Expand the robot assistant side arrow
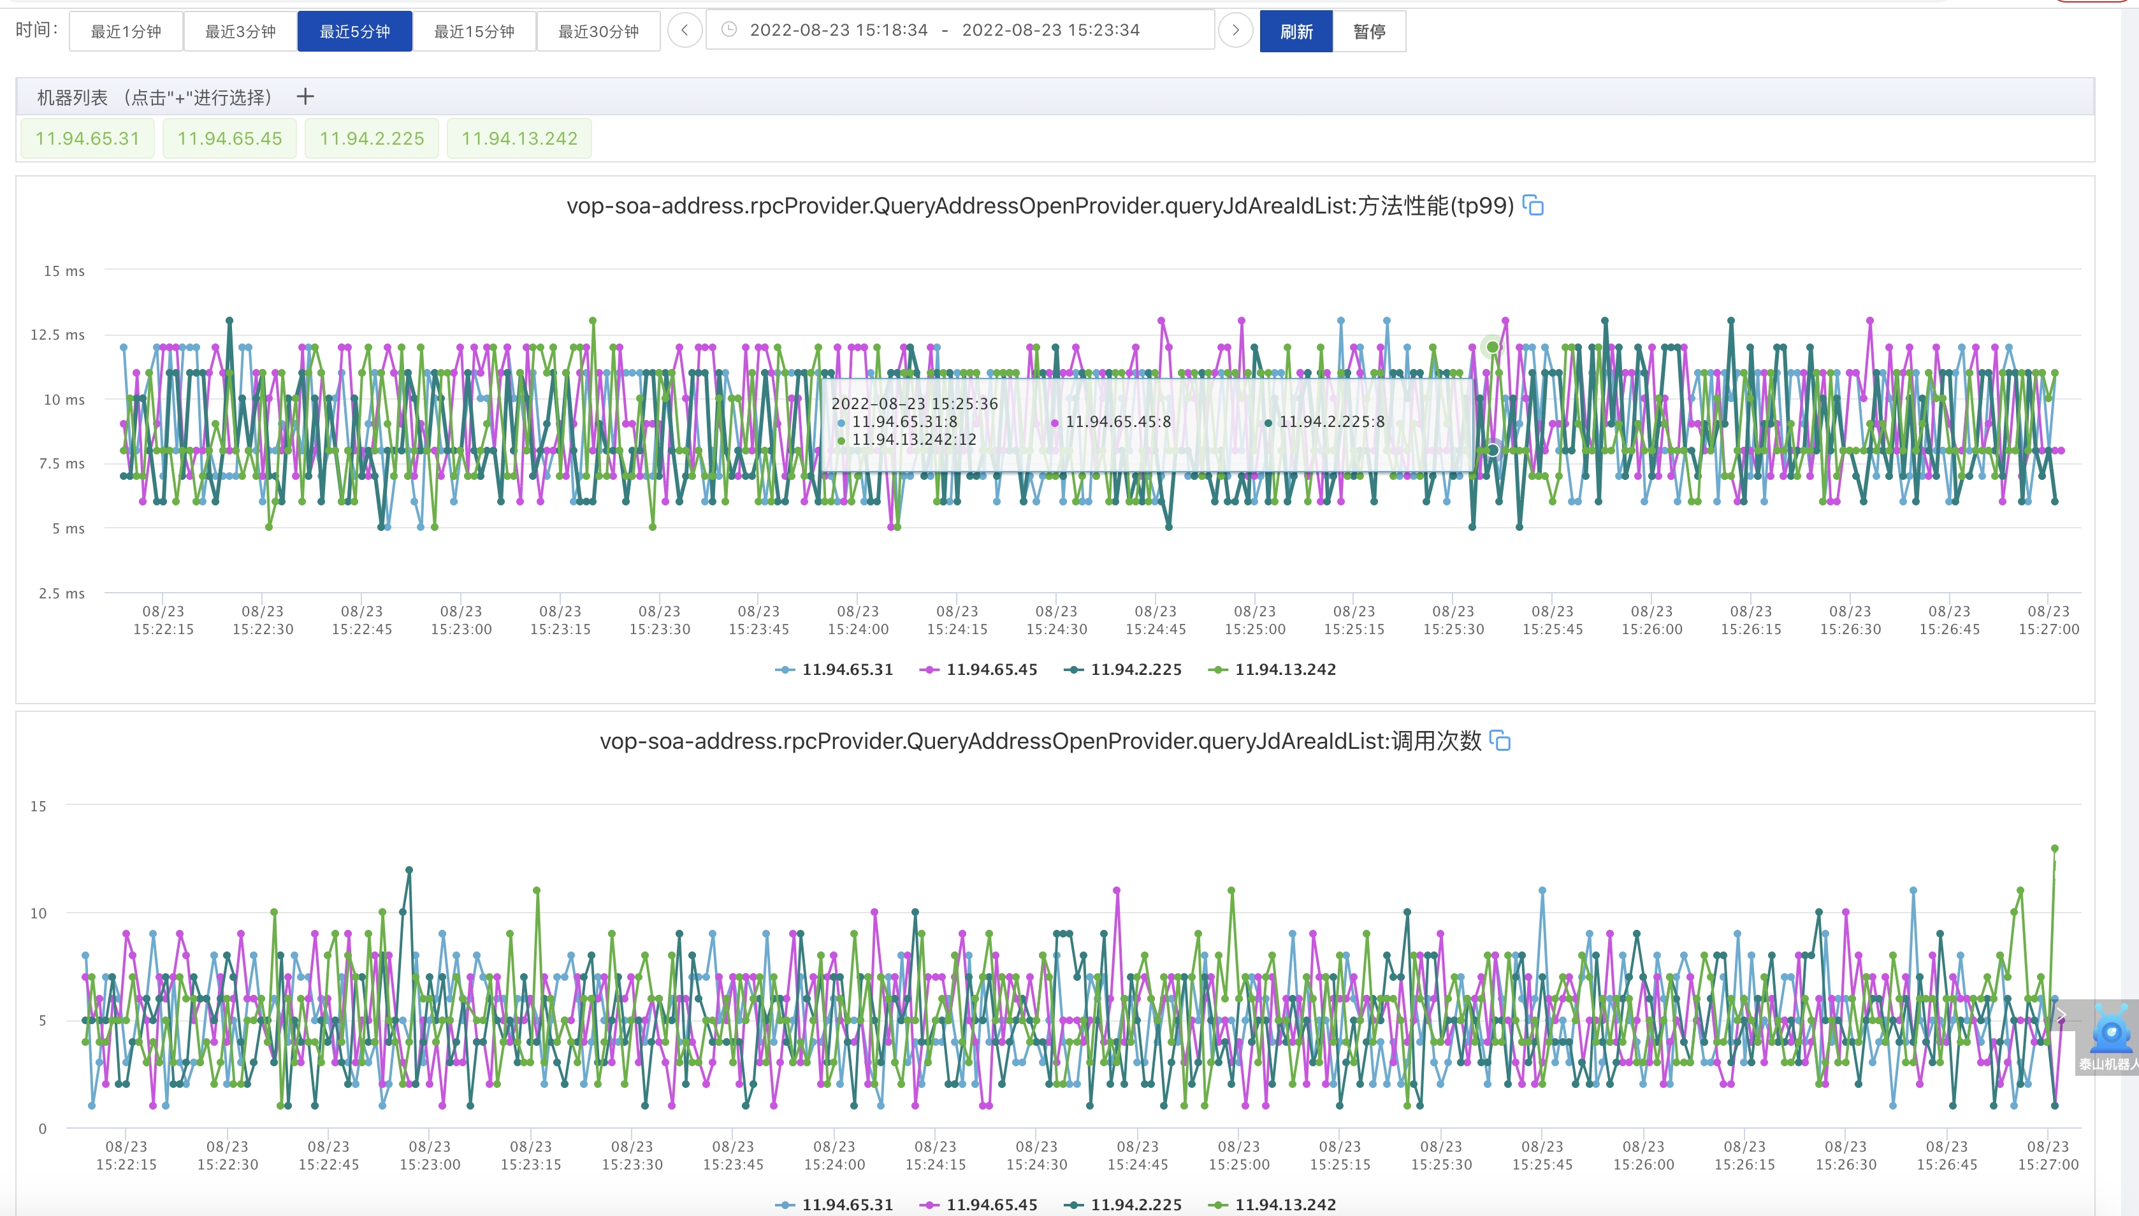The image size is (2139, 1216). pos(2061,1015)
